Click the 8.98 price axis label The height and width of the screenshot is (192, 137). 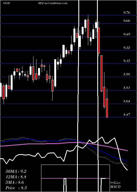[127, 74]
